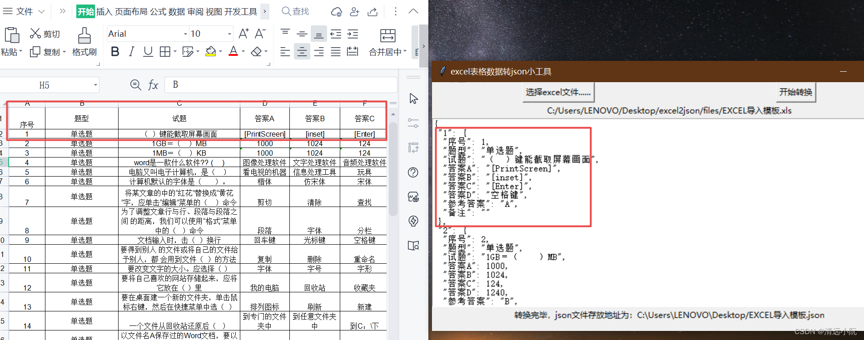
Task: Set top vertical alignment
Action: pyautogui.click(x=285, y=34)
